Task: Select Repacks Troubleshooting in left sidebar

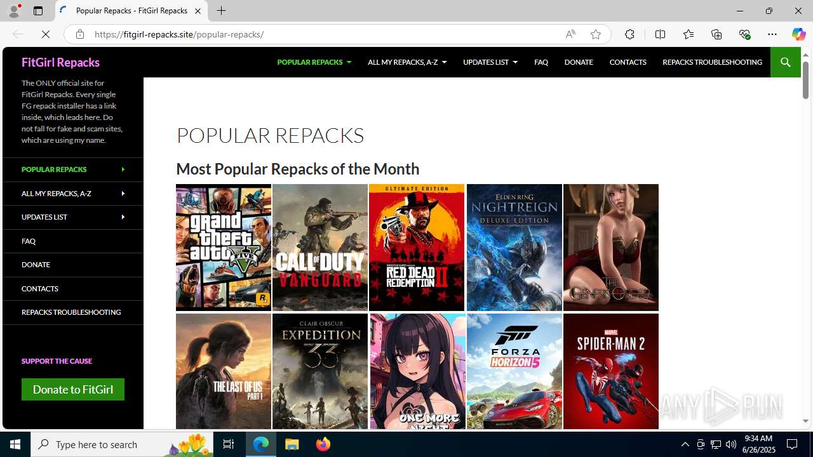Action: 72,312
